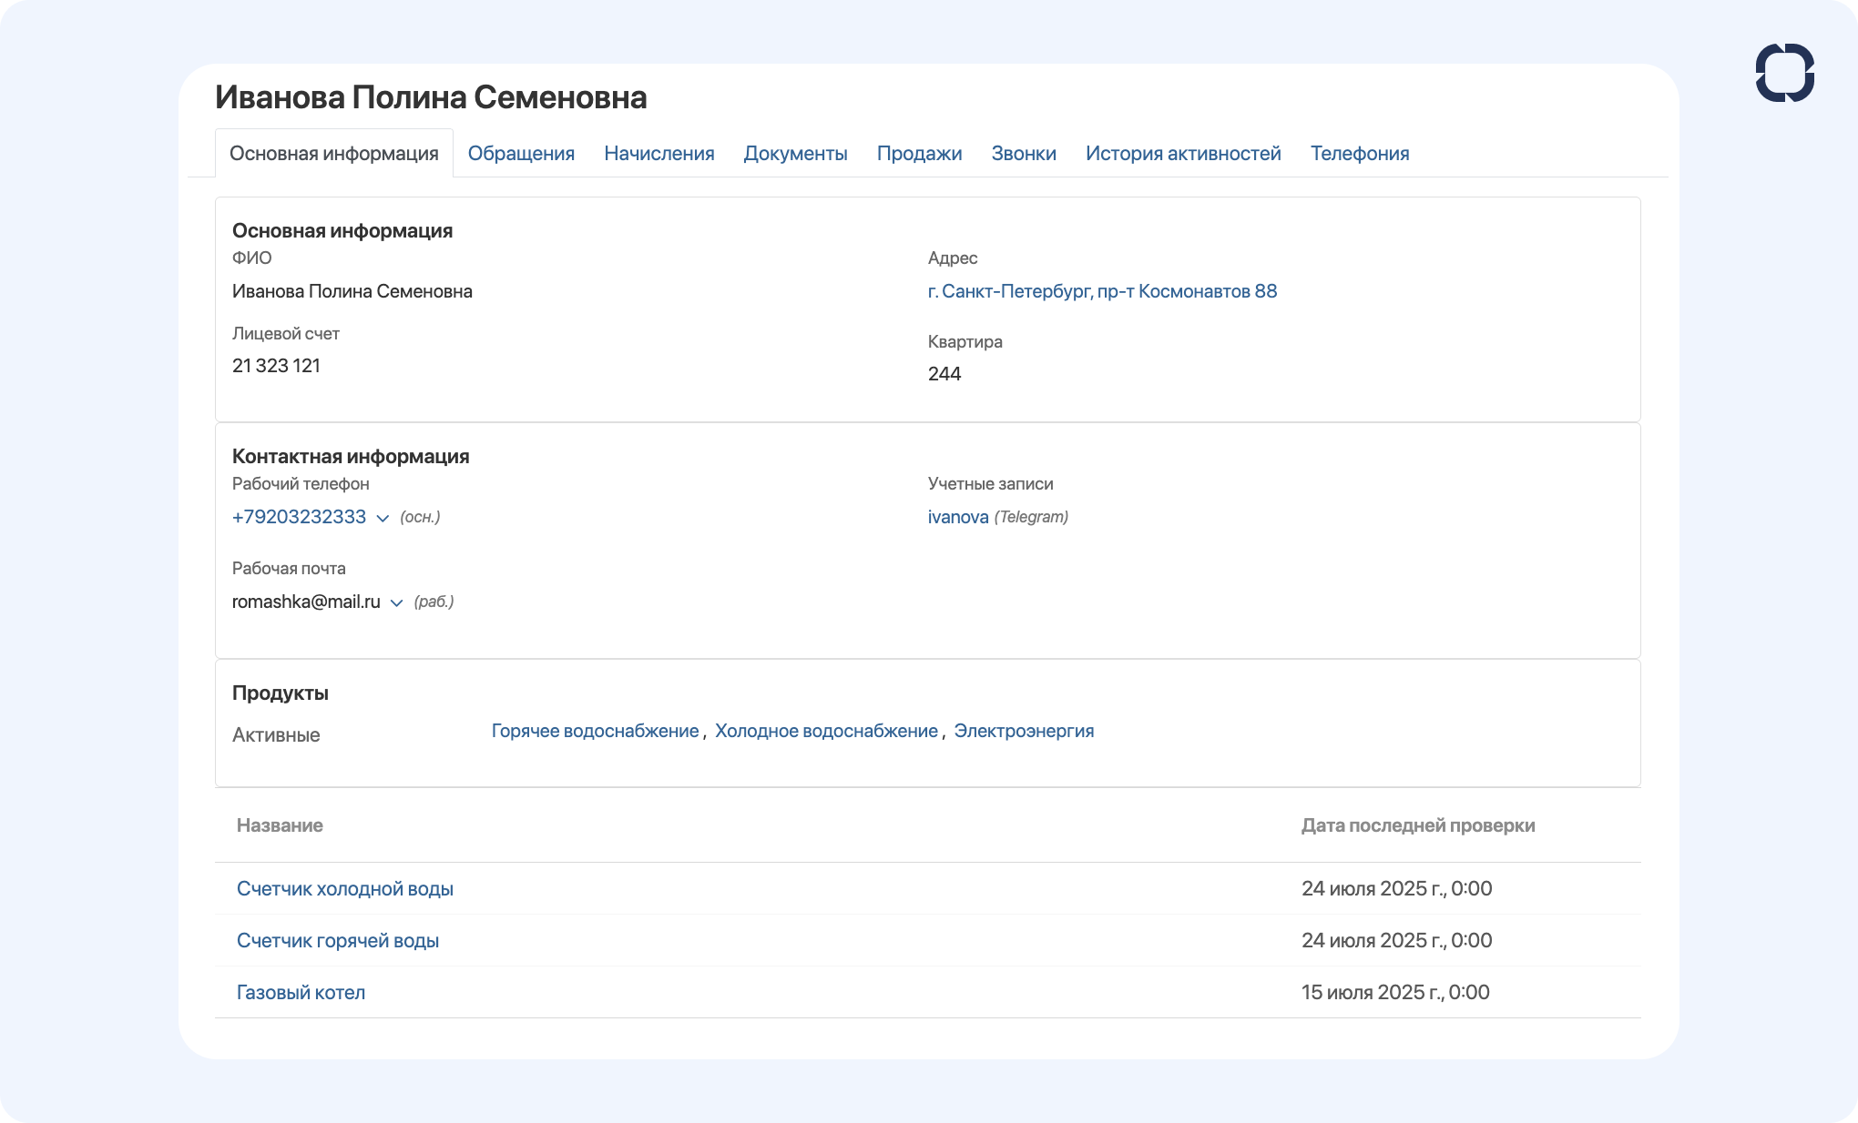The image size is (1858, 1123).
Task: Click the company logo icon in corner
Action: (x=1784, y=73)
